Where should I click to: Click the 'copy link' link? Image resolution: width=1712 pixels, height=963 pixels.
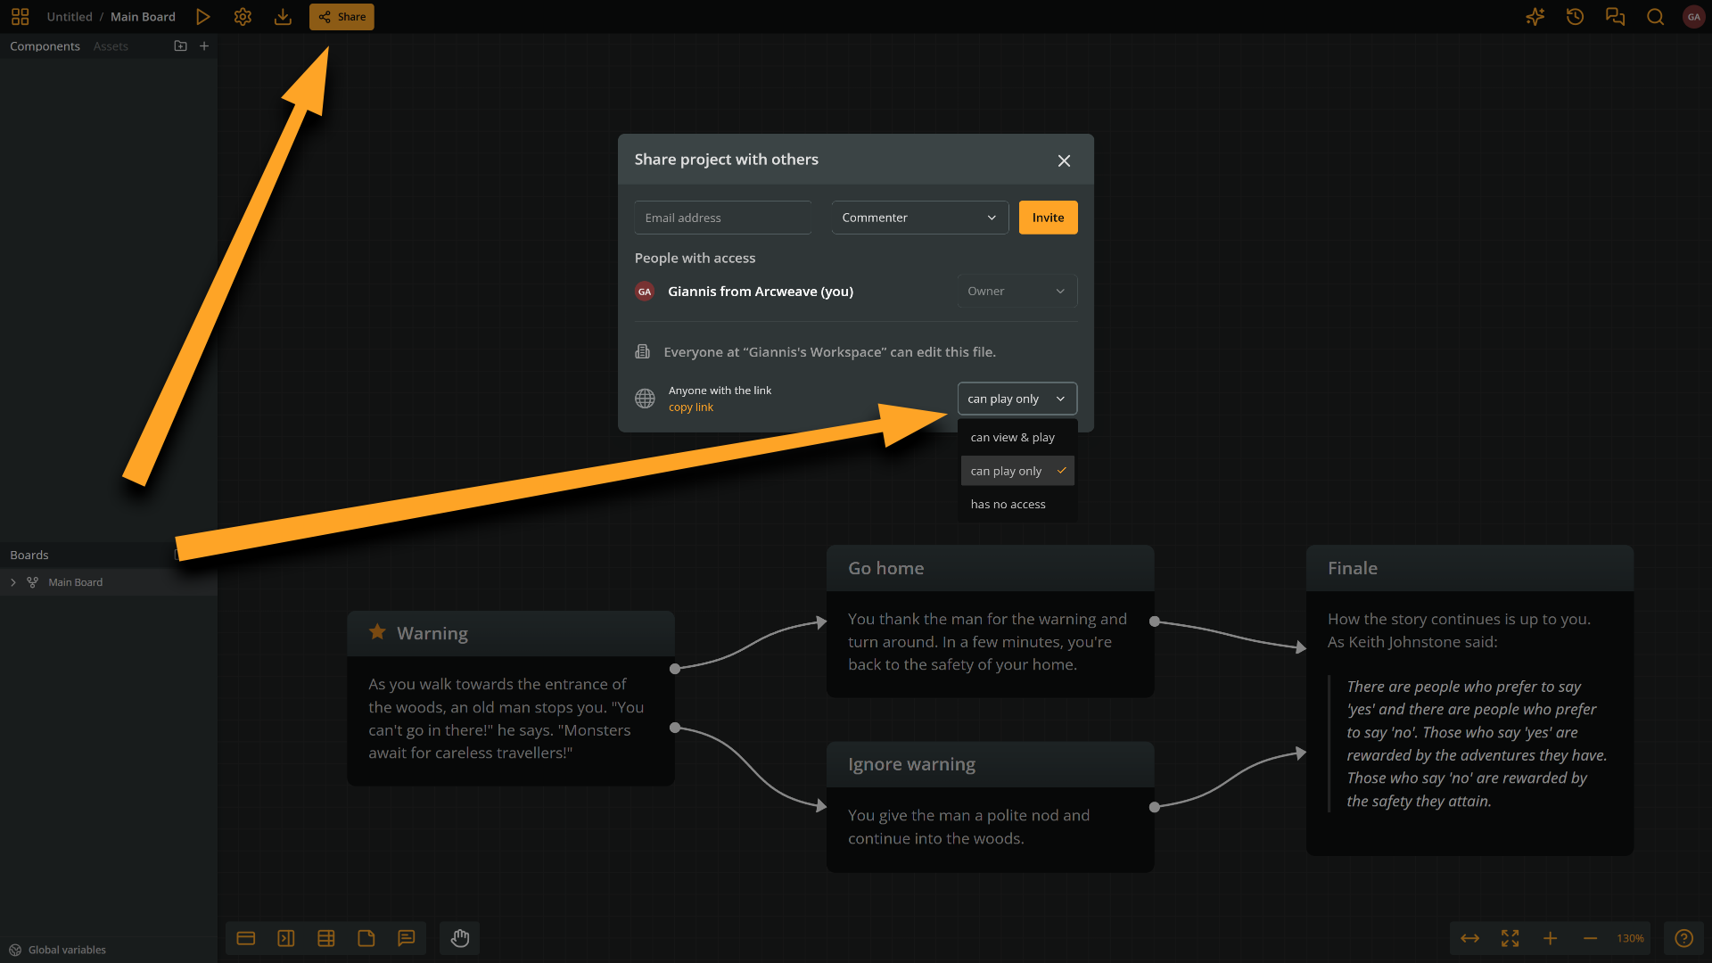691,407
